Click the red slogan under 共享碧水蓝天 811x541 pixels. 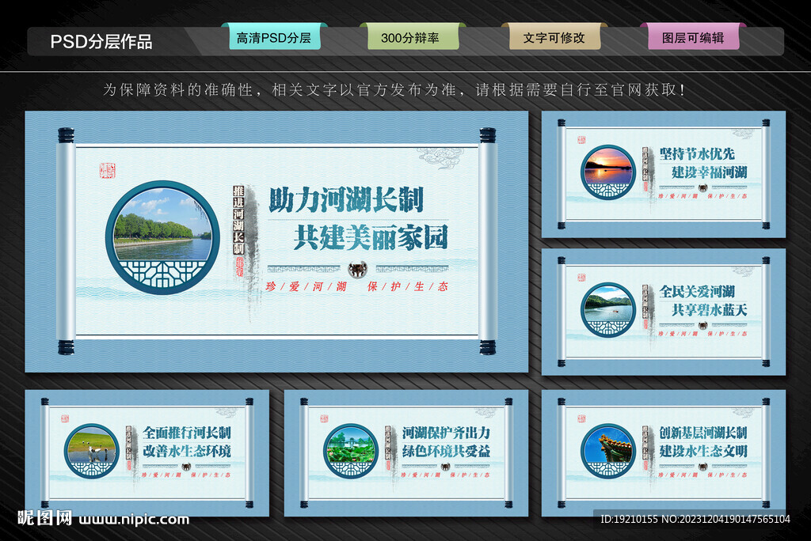coord(703,334)
